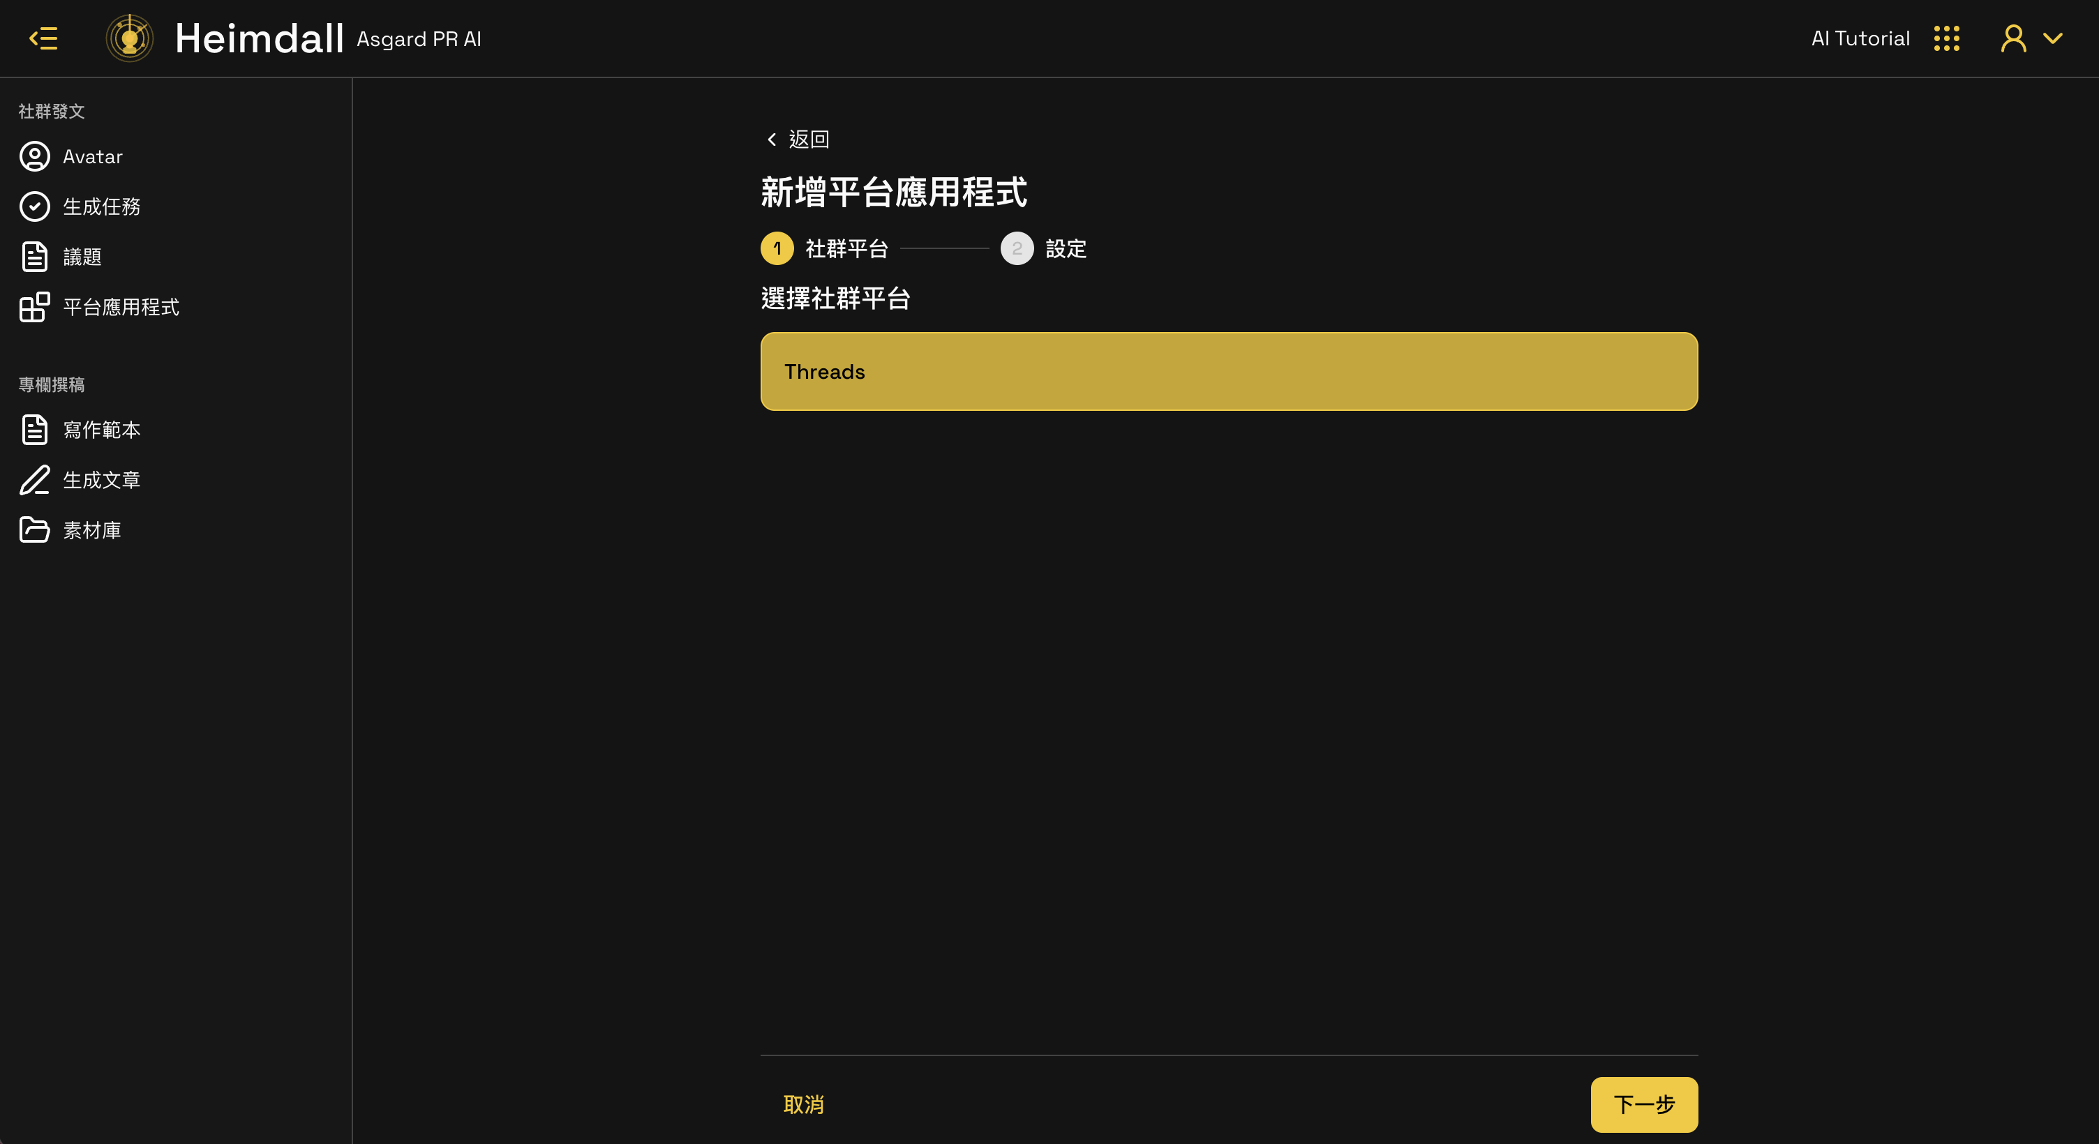Click the Heimdall title text

(259, 38)
